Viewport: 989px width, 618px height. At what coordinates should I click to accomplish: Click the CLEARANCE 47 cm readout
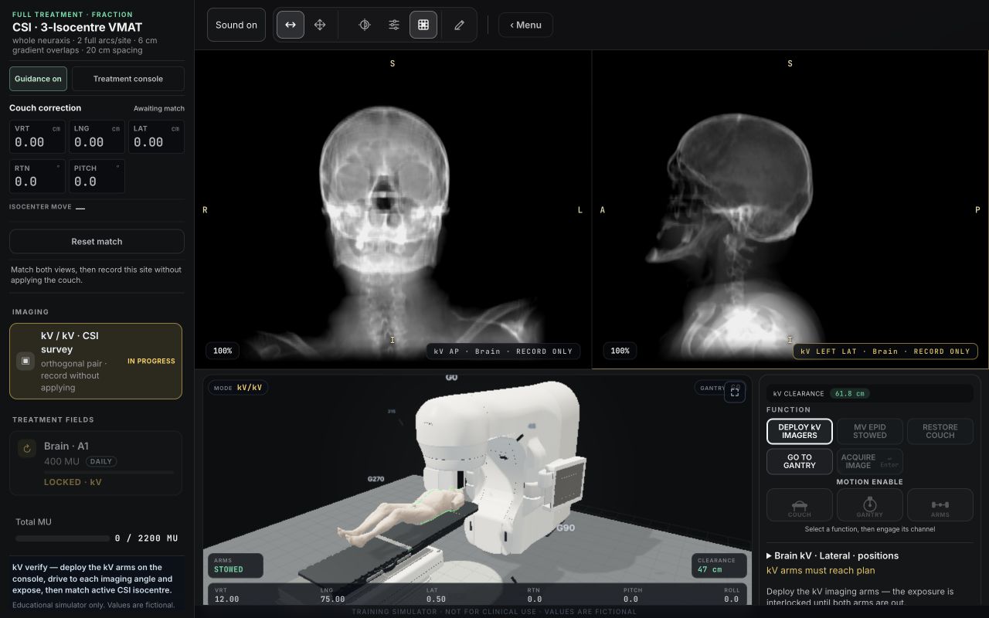(x=719, y=565)
